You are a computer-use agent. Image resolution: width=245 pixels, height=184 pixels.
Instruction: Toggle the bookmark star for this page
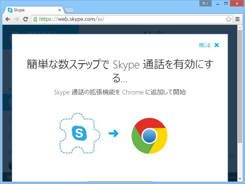(x=228, y=19)
